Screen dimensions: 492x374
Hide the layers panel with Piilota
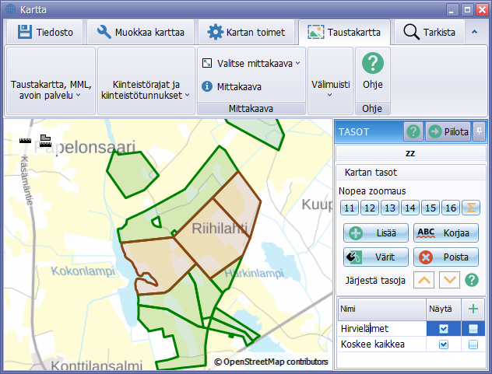pos(448,131)
